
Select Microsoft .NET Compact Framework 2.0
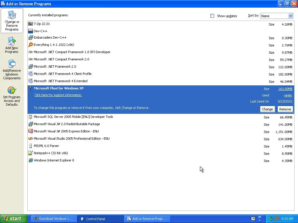[161, 59]
